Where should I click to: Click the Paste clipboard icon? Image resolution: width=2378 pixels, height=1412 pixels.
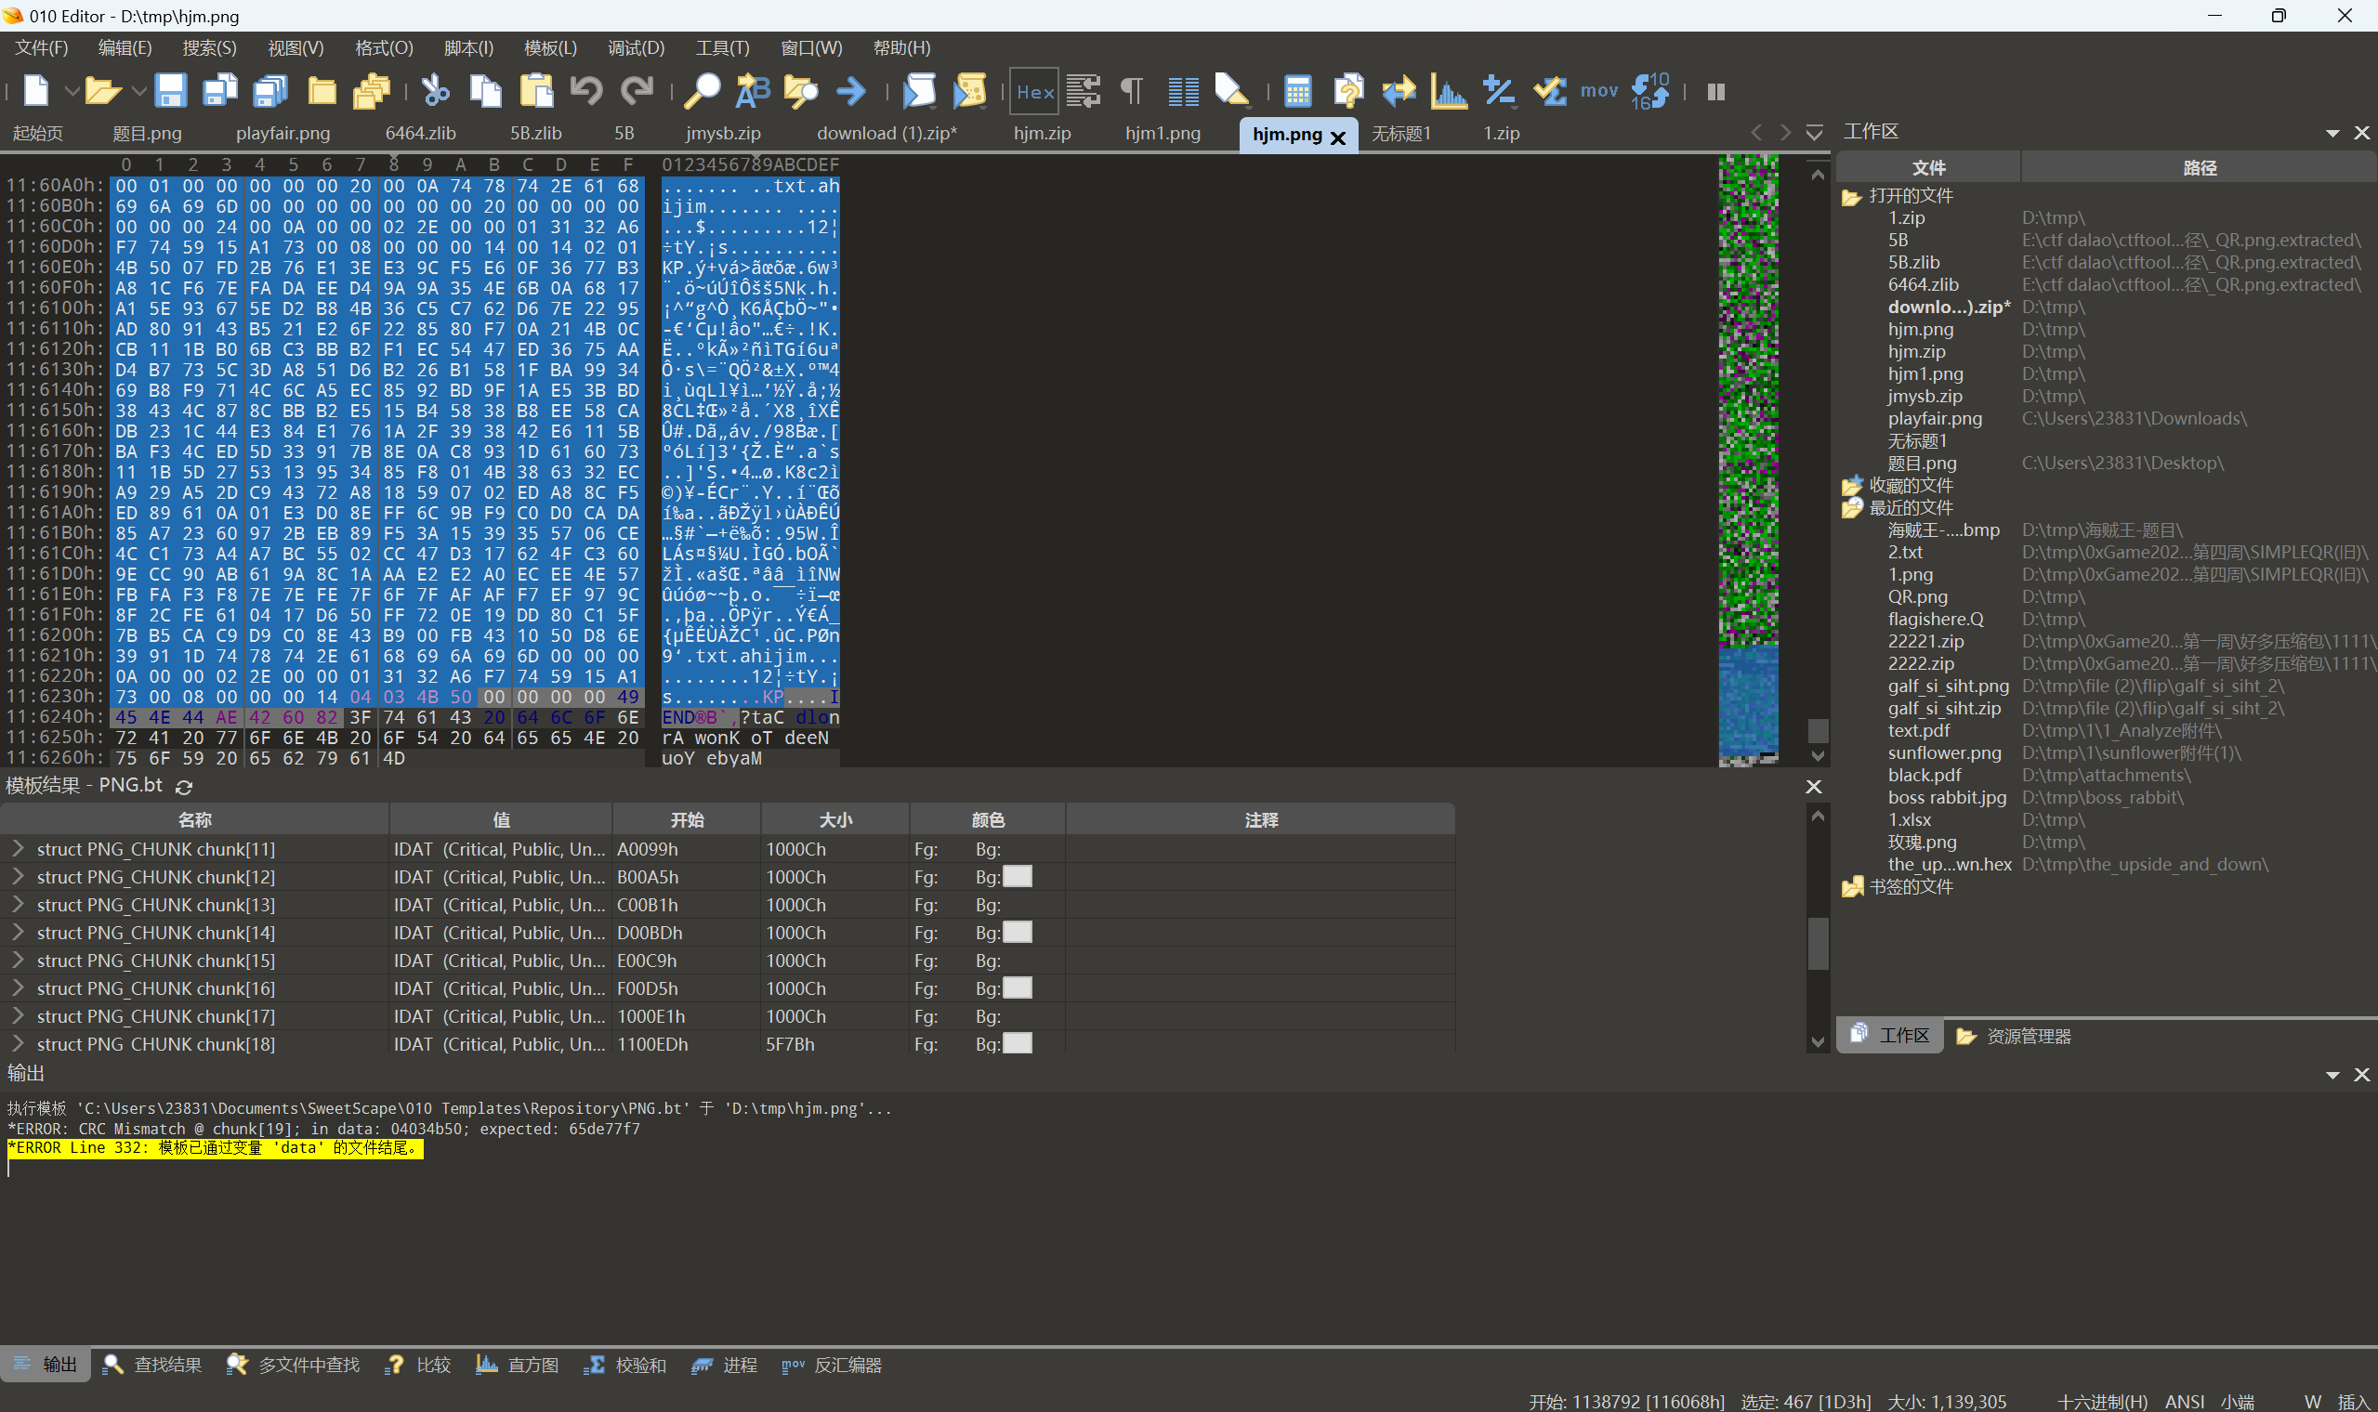pos(537,91)
